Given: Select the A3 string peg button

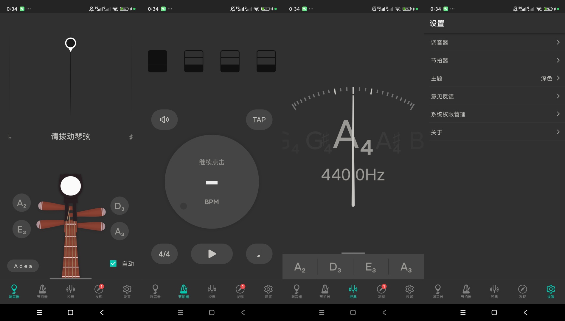Looking at the screenshot, I should (x=119, y=231).
